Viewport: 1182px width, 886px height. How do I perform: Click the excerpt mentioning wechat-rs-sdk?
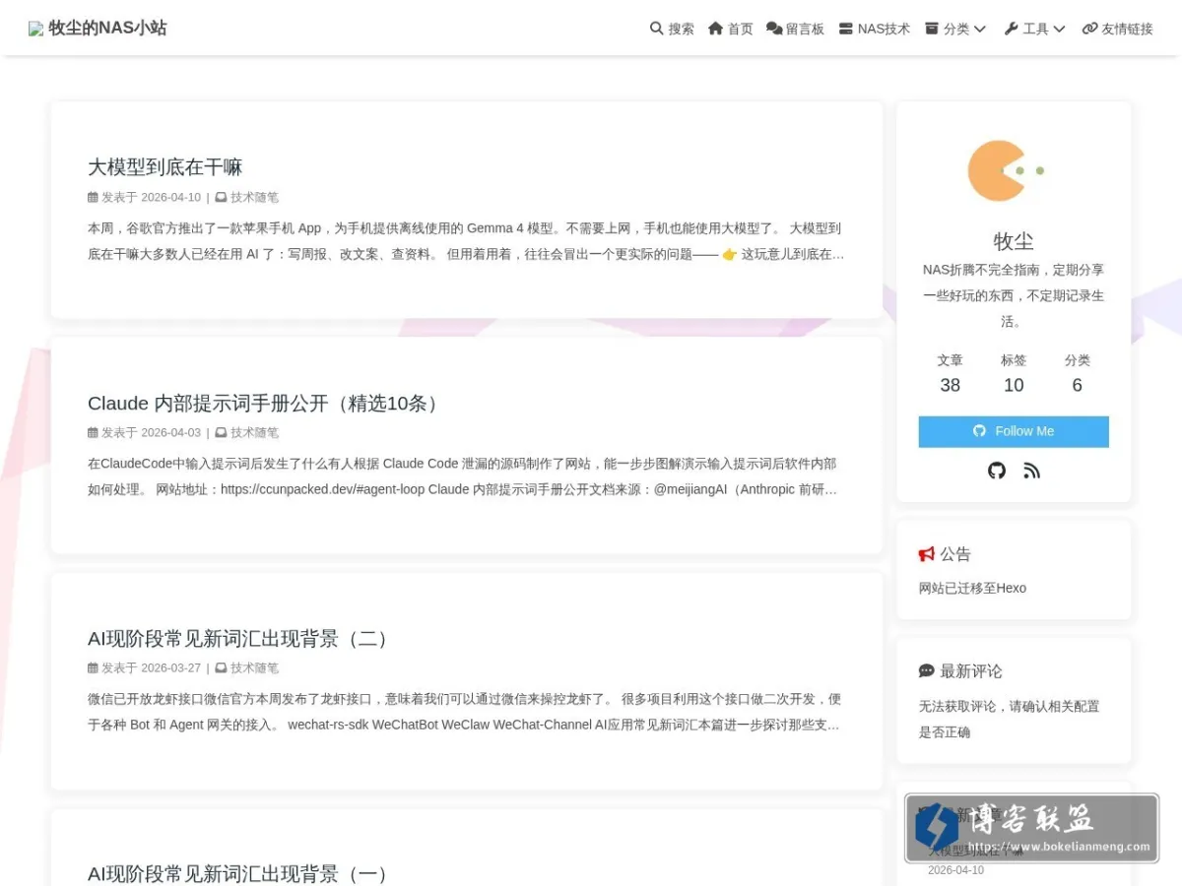[466, 712]
